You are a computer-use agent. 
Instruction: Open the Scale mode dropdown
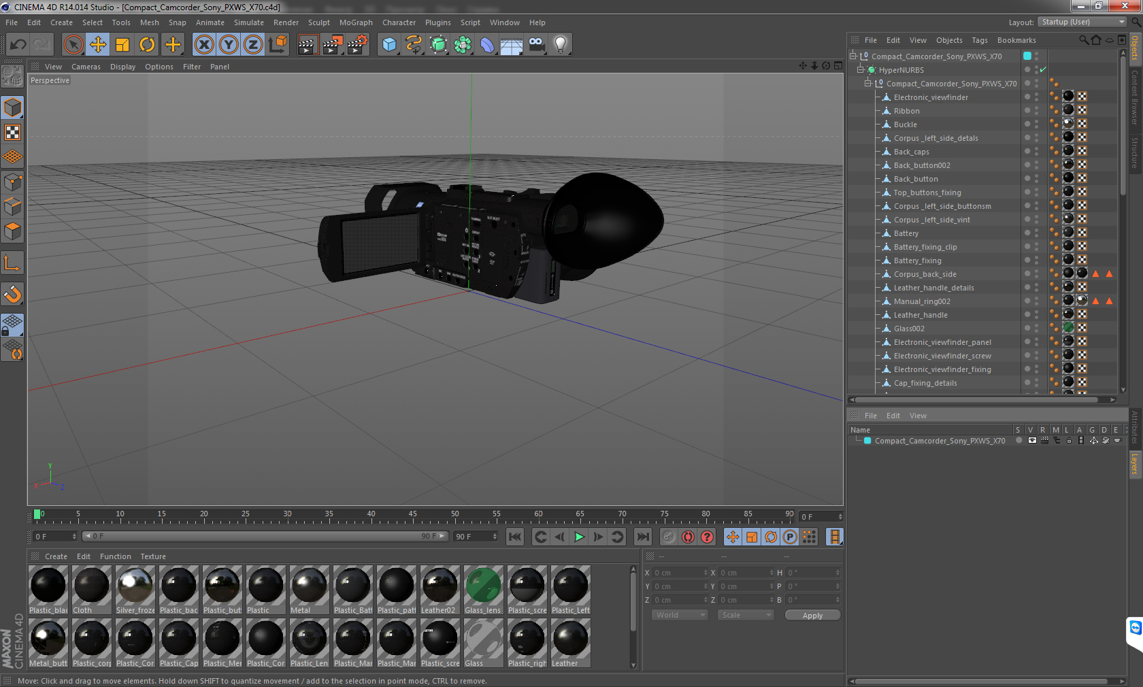(746, 615)
